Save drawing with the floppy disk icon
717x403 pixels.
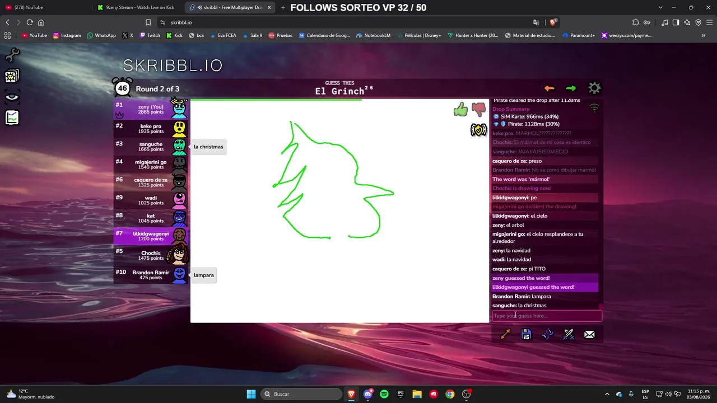pyautogui.click(x=526, y=335)
